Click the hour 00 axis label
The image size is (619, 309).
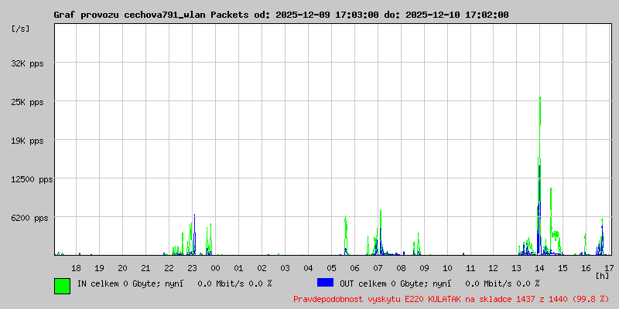[x=215, y=268]
